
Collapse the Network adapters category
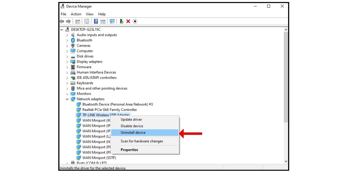(67, 99)
